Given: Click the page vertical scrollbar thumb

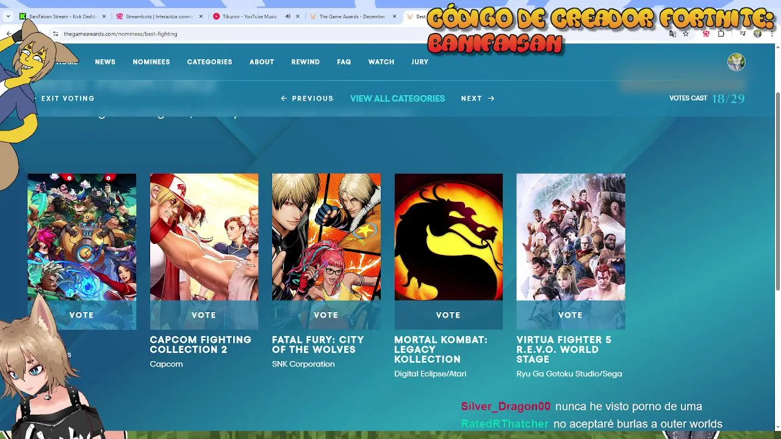Looking at the screenshot, I should click(x=777, y=190).
